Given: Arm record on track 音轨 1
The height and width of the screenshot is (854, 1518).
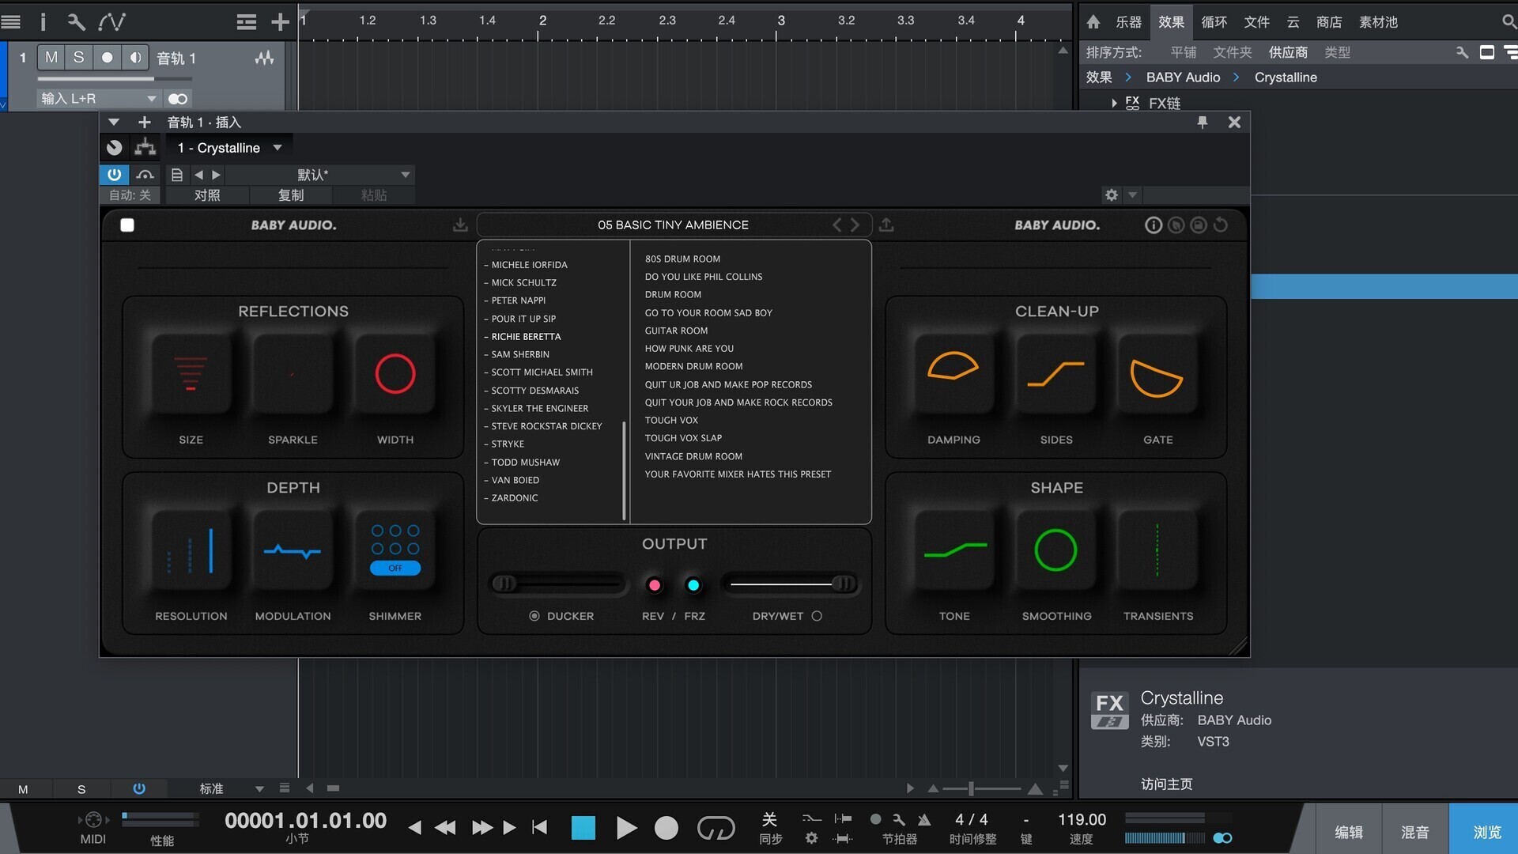Looking at the screenshot, I should pyautogui.click(x=107, y=57).
